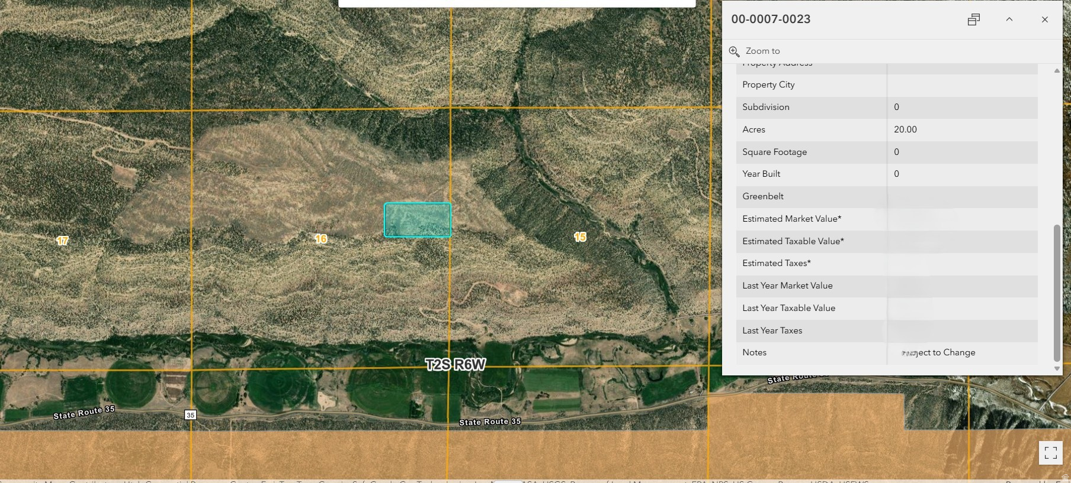Focus the search bar above the map
This screenshot has height=483, width=1071.
tap(517, 3)
